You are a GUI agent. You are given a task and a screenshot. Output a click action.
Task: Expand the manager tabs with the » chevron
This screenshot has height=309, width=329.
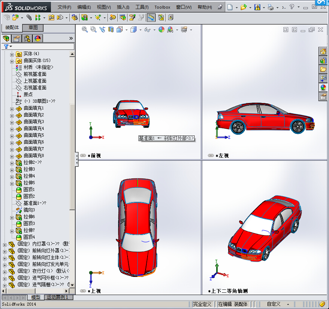pos(71,38)
